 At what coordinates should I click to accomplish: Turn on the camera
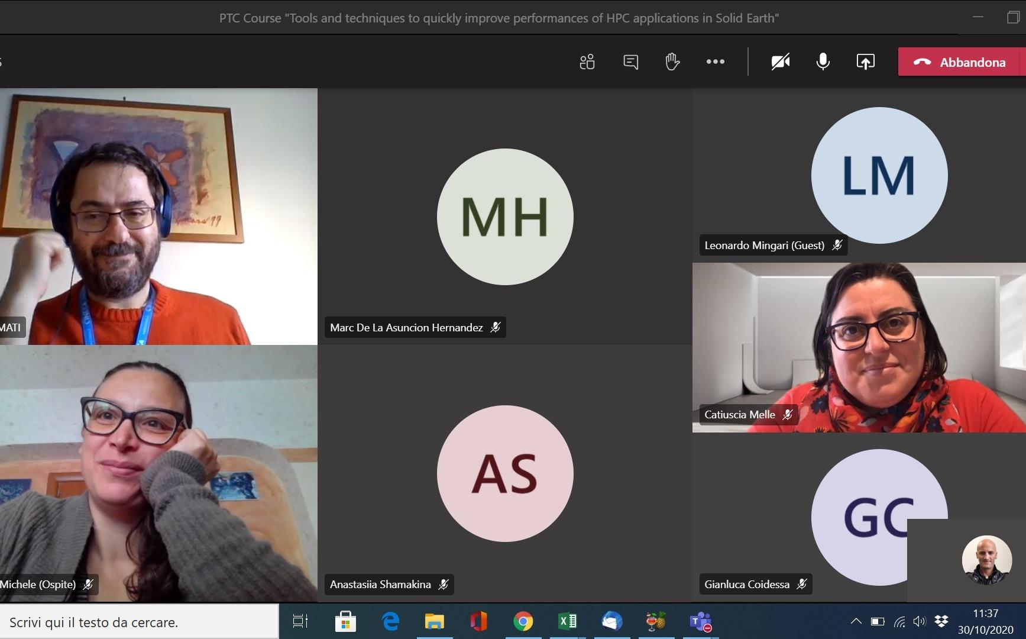(780, 62)
